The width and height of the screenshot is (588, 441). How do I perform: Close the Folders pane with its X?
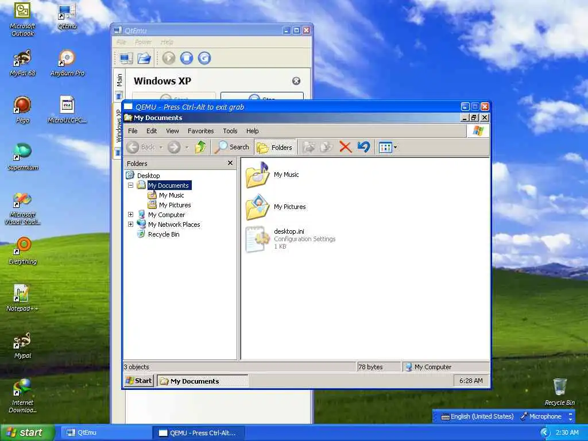(x=230, y=163)
